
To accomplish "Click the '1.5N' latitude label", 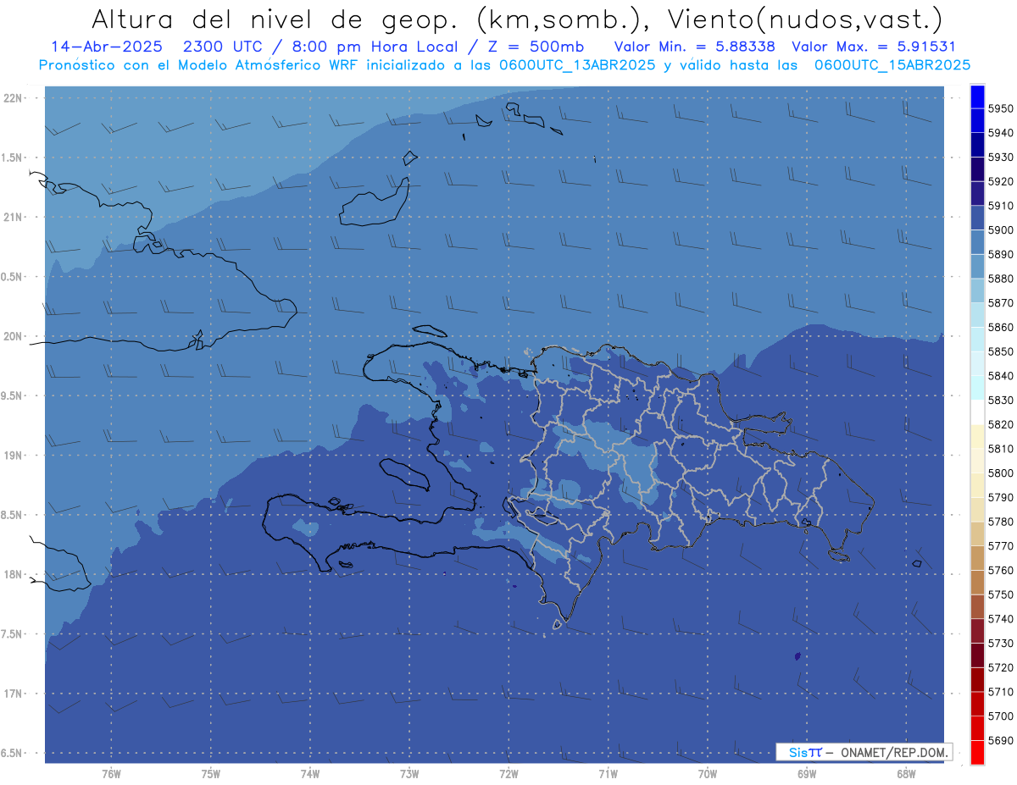I will pos(13,158).
